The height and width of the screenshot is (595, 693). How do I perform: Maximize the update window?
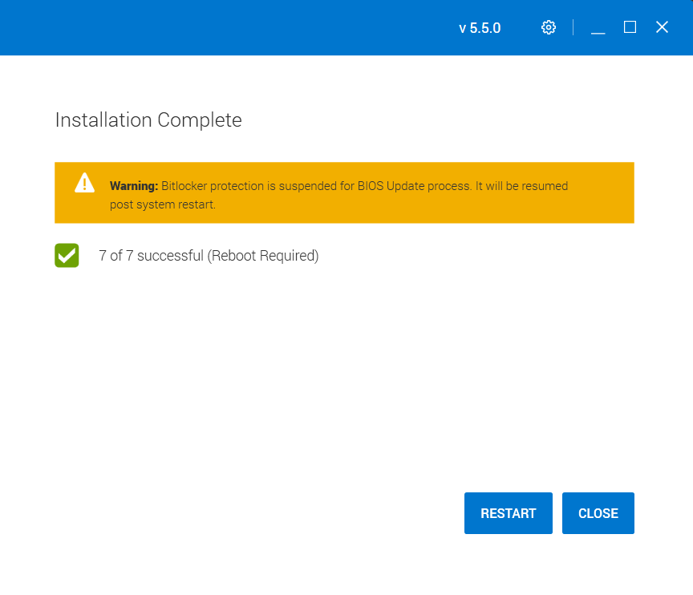tap(630, 27)
